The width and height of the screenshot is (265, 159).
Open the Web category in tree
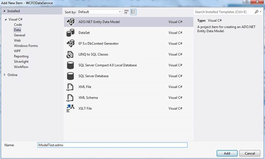17,40
